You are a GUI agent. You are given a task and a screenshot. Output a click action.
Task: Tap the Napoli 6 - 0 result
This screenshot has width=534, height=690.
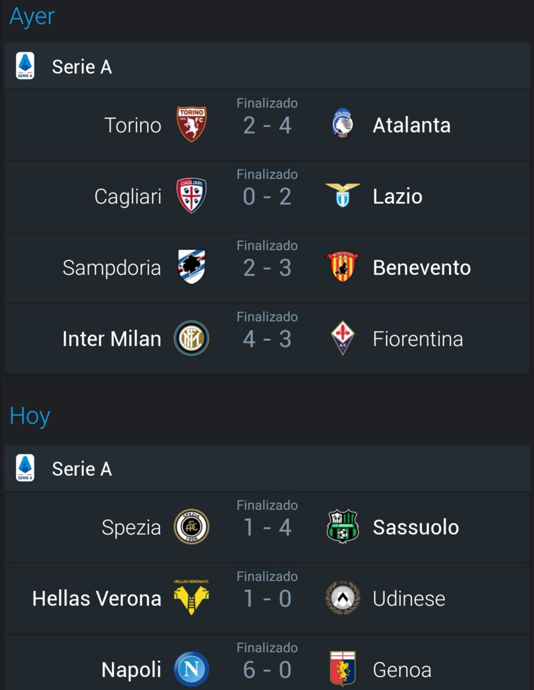[x=267, y=670]
